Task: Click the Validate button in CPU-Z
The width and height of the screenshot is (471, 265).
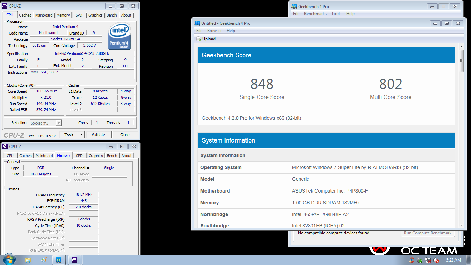Action: (x=98, y=135)
